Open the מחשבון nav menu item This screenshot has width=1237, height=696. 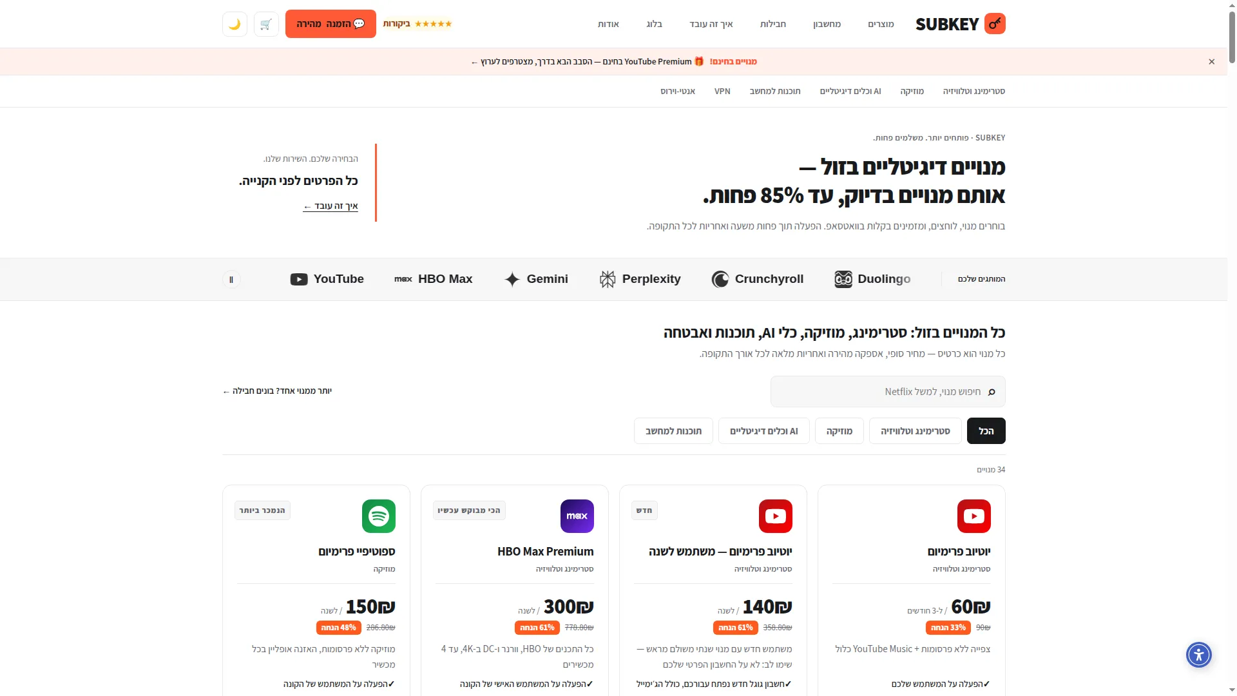pos(827,24)
